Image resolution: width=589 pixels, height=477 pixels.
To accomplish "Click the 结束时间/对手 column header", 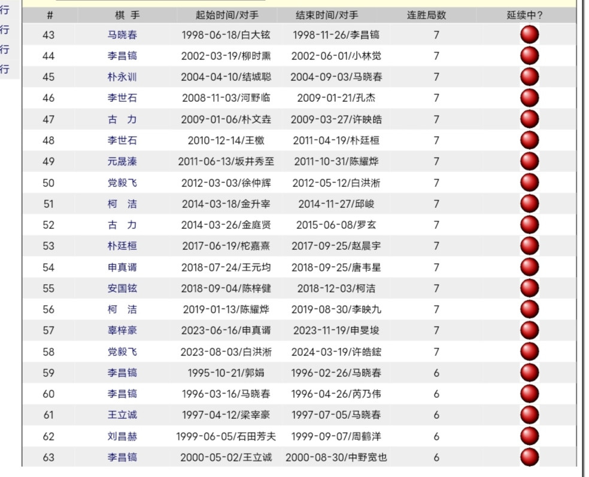I will click(327, 15).
